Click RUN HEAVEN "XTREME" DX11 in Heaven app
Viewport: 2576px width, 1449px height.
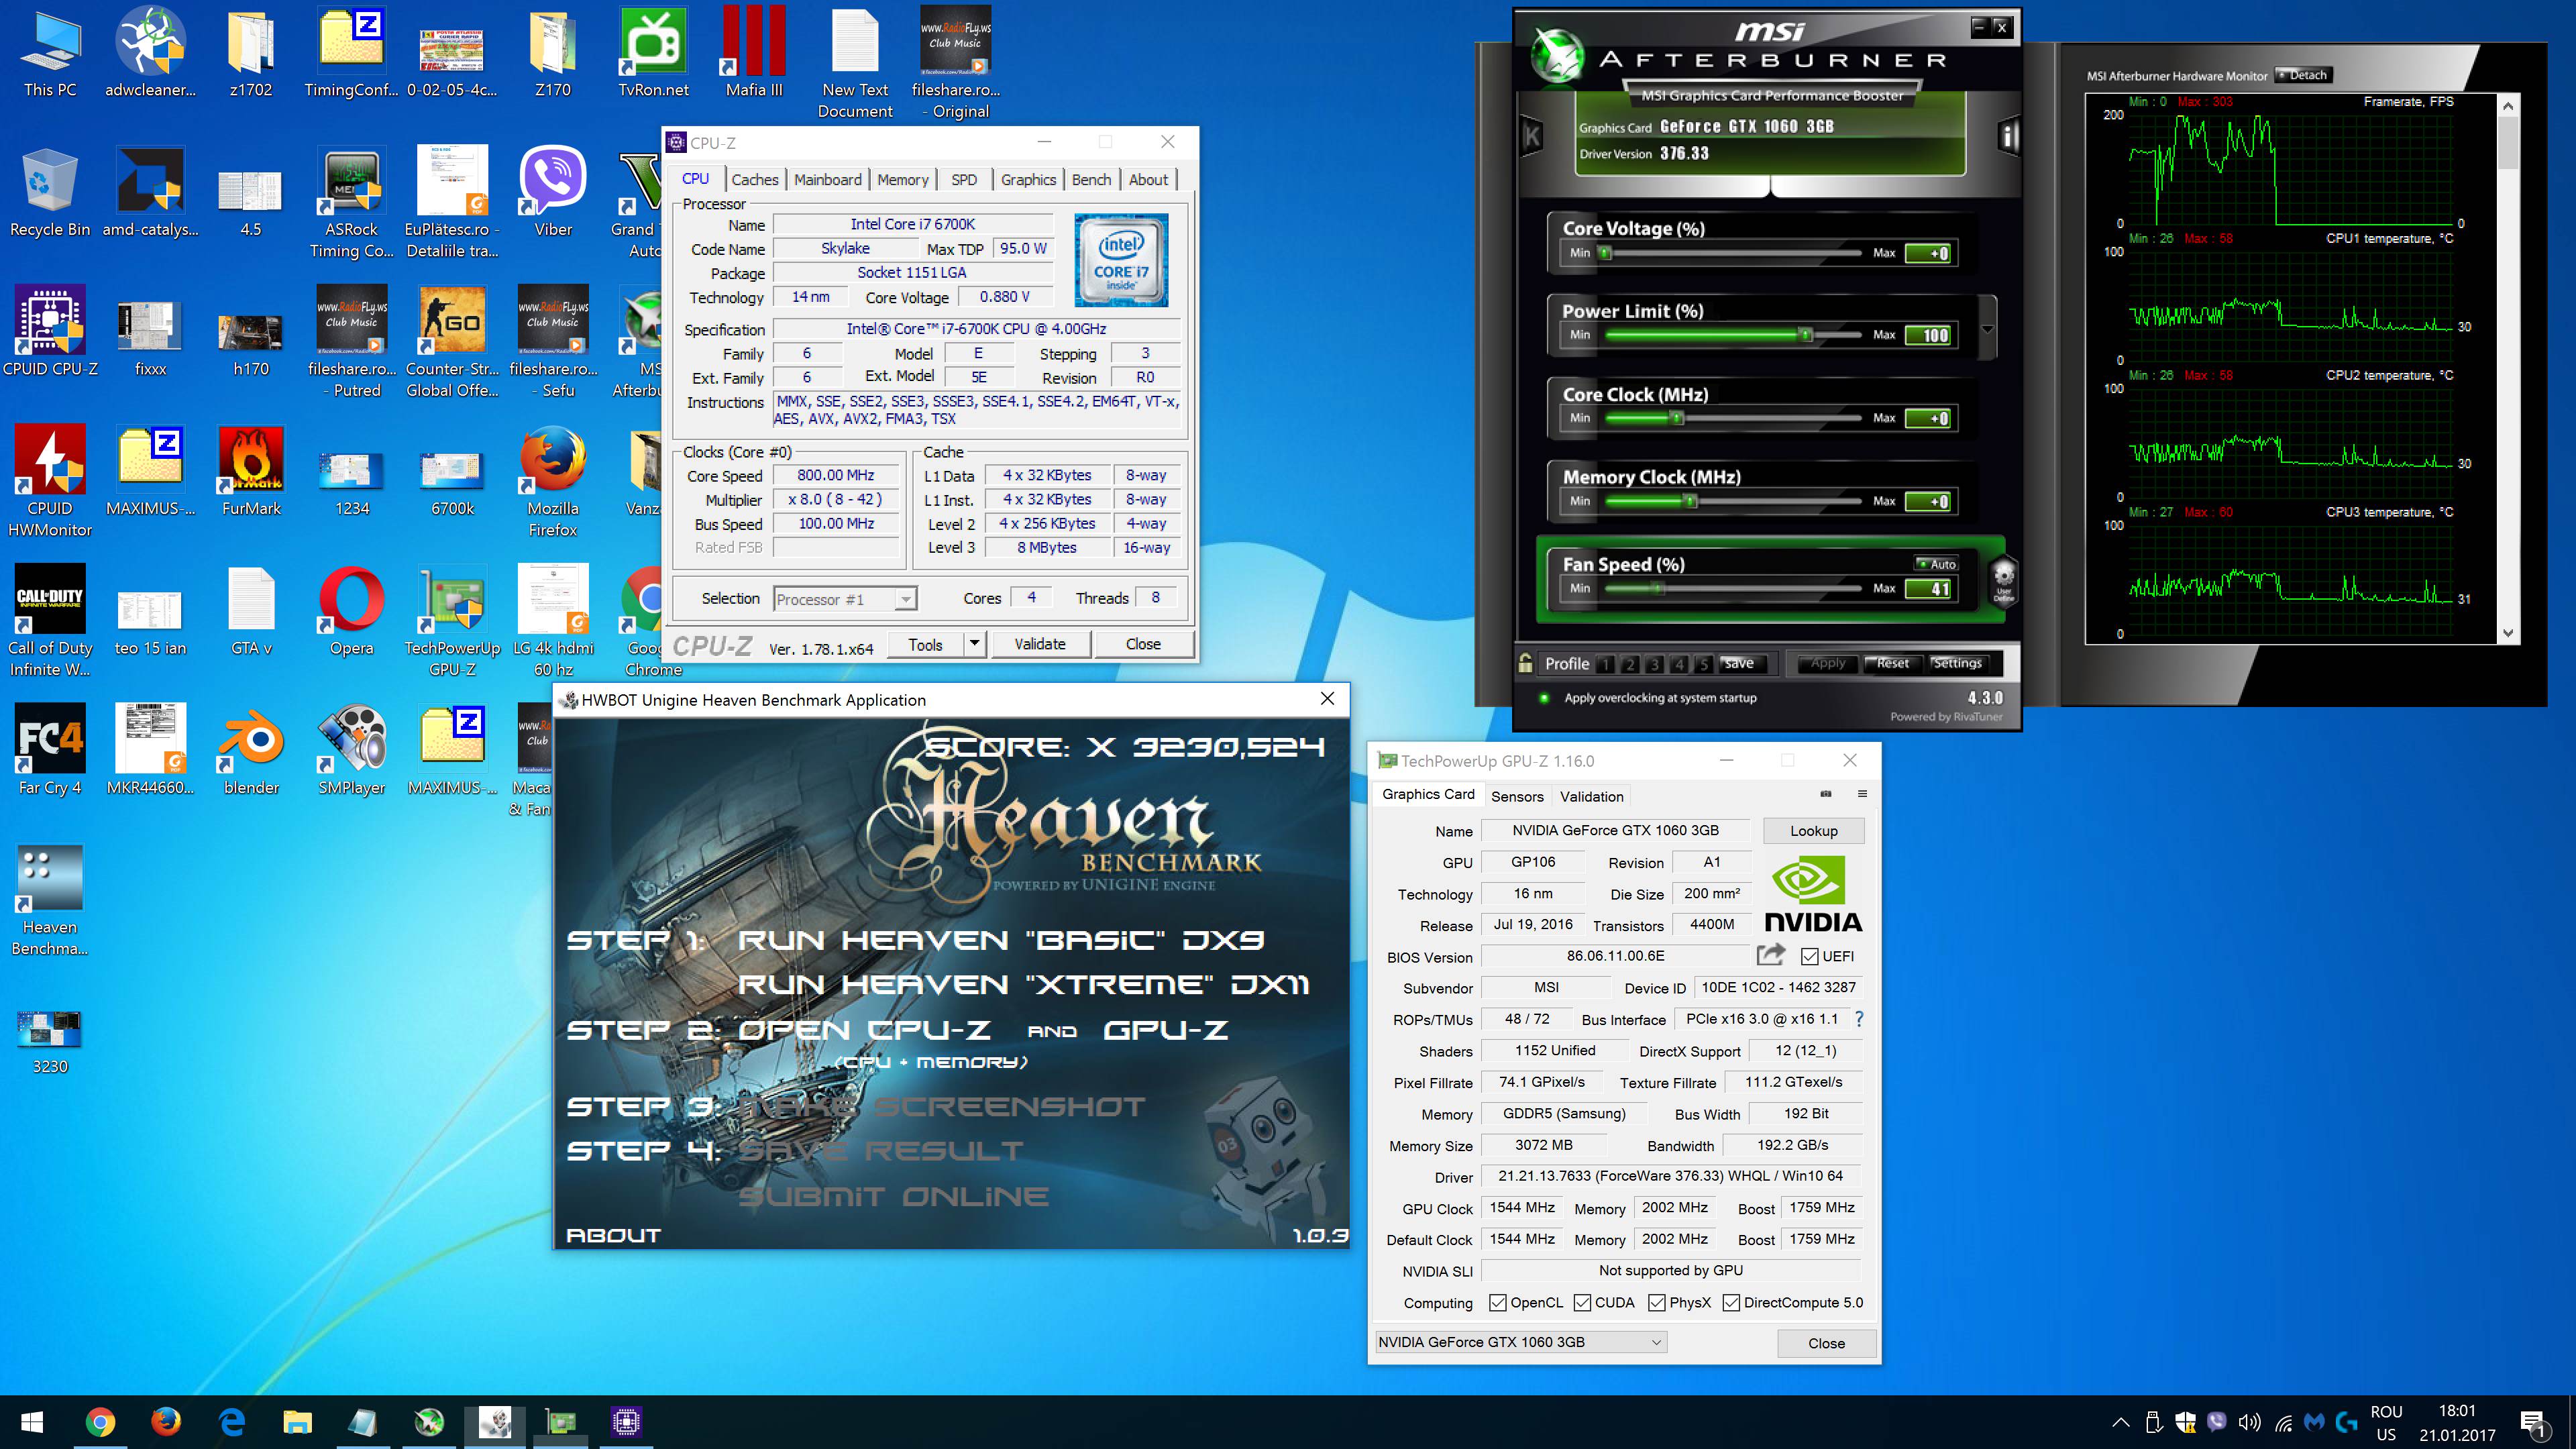click(1023, 985)
